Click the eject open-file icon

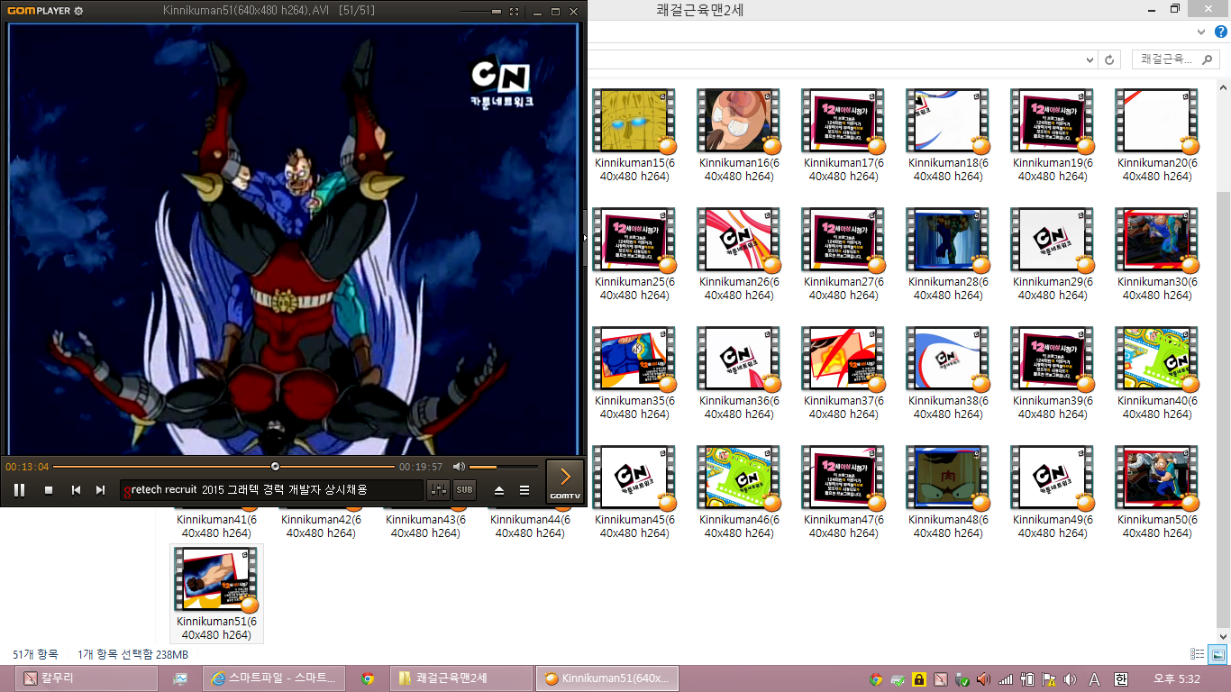click(x=499, y=490)
